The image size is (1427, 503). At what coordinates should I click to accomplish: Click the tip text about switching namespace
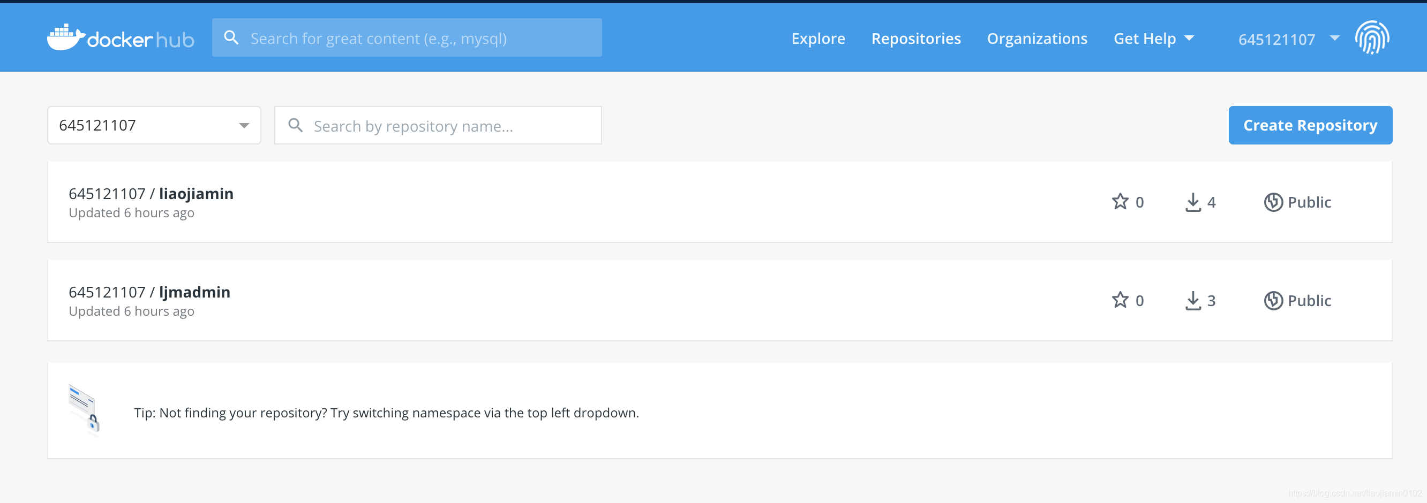[x=386, y=413]
